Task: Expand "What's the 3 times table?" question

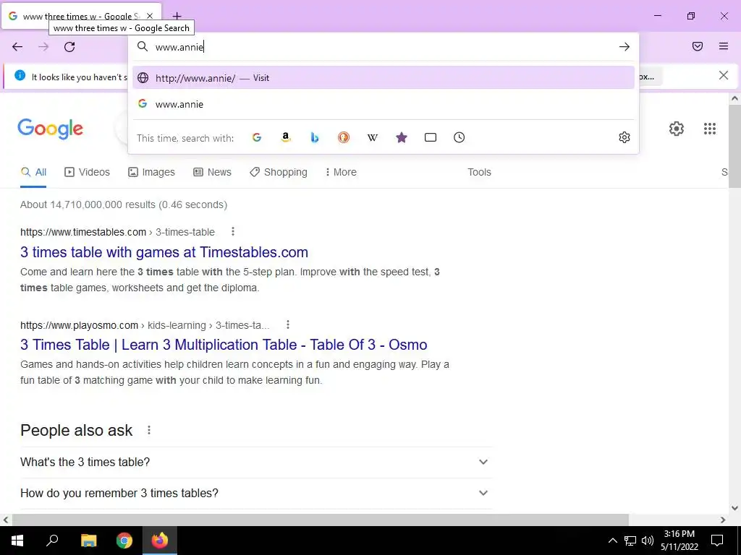Action: [x=257, y=462]
